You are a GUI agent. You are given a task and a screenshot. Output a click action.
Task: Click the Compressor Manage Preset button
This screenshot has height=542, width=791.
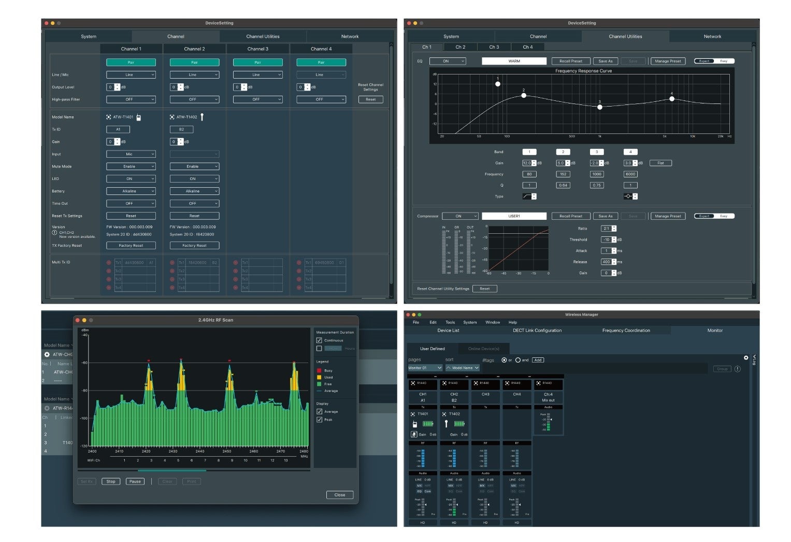click(668, 216)
